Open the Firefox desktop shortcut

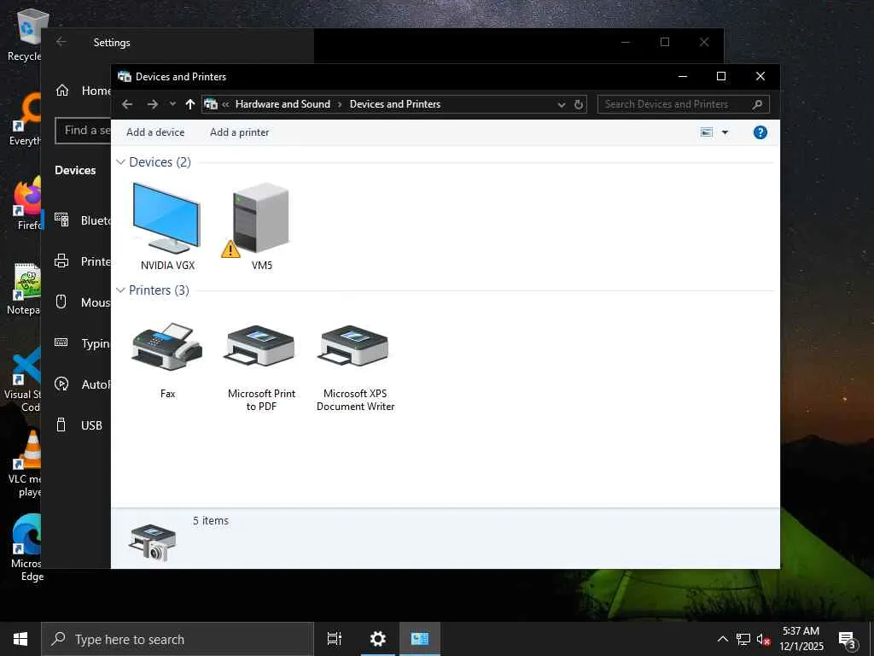pyautogui.click(x=26, y=203)
